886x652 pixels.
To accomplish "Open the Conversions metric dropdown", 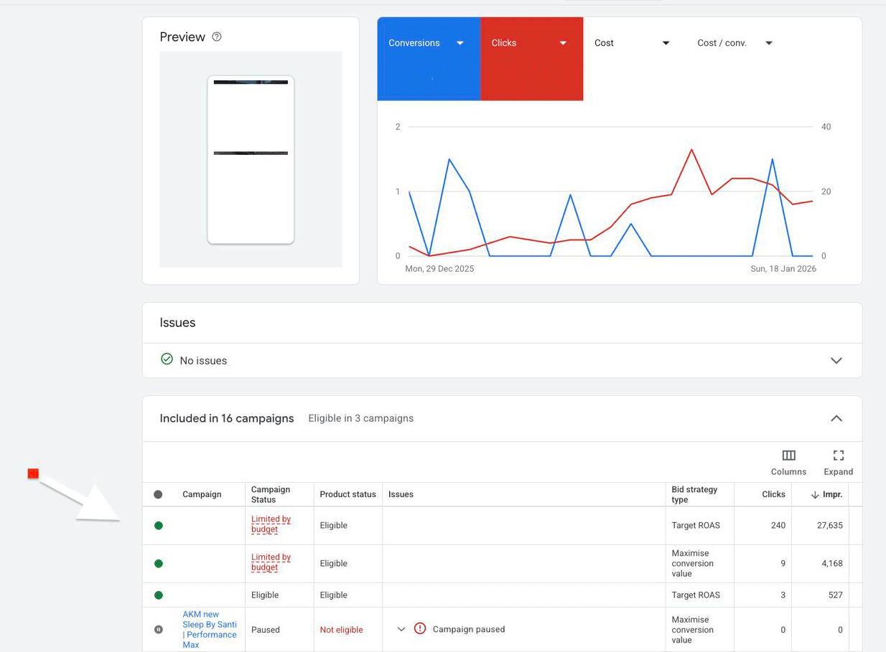I will point(460,43).
